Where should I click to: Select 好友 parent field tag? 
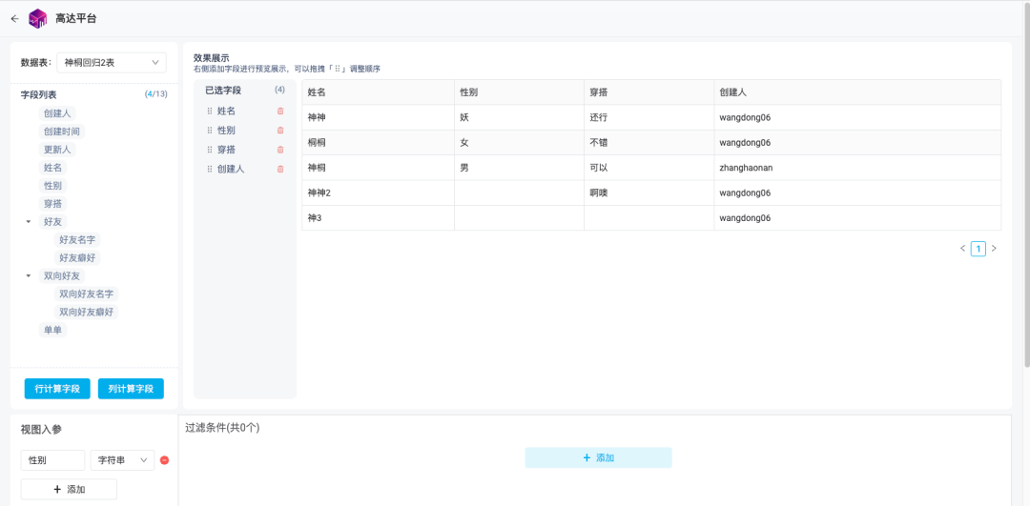click(53, 222)
